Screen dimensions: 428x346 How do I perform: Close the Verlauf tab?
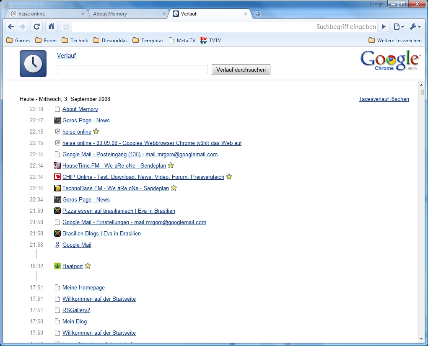pyautogui.click(x=245, y=14)
